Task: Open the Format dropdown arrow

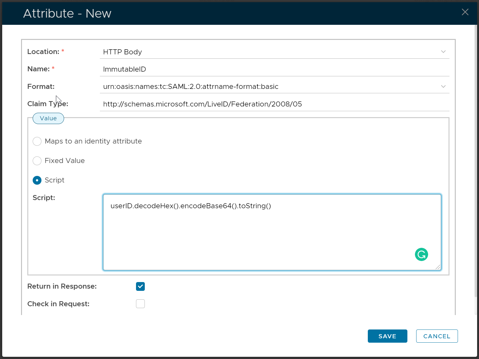Action: pos(443,87)
